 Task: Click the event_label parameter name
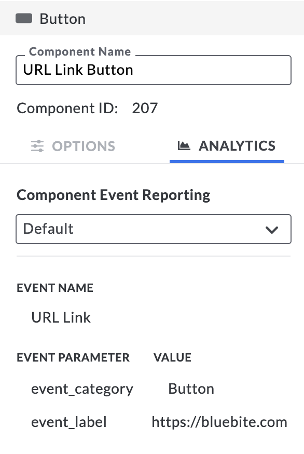pos(69,422)
